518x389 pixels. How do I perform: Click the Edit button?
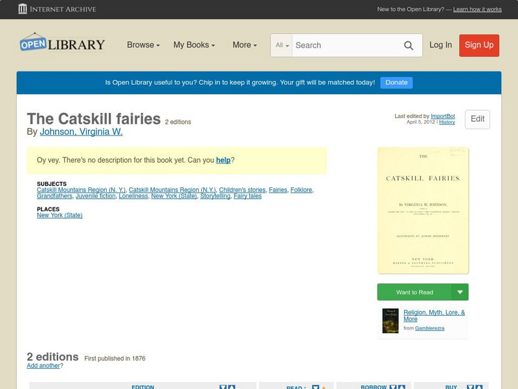477,119
